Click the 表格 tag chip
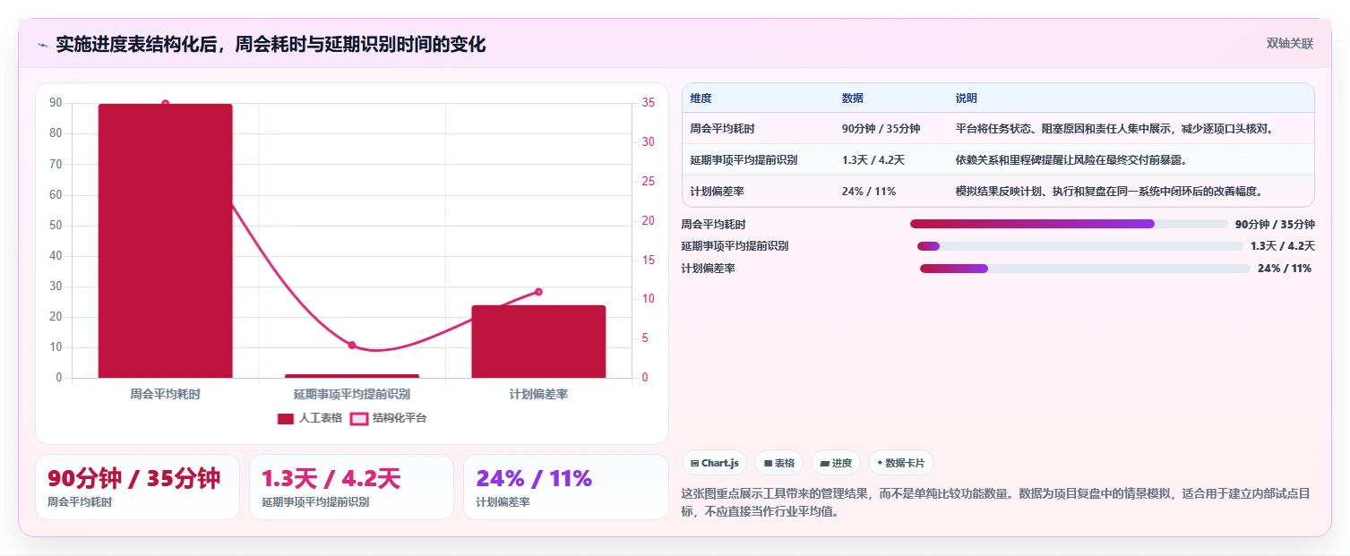The width and height of the screenshot is (1350, 556). coord(779,463)
